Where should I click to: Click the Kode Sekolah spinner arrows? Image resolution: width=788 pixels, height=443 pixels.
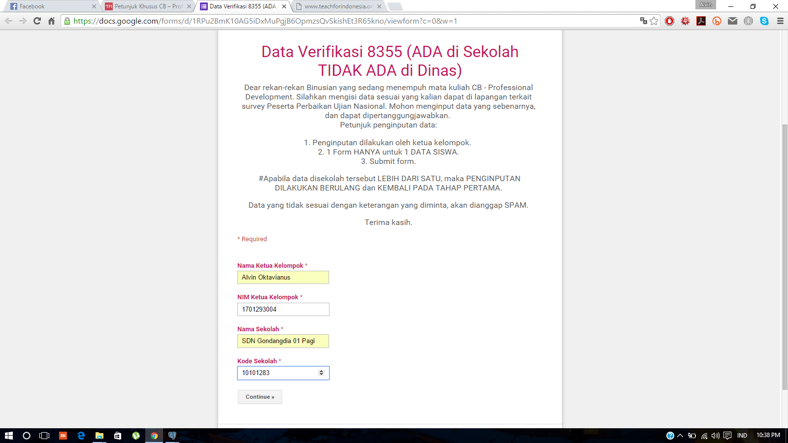321,373
